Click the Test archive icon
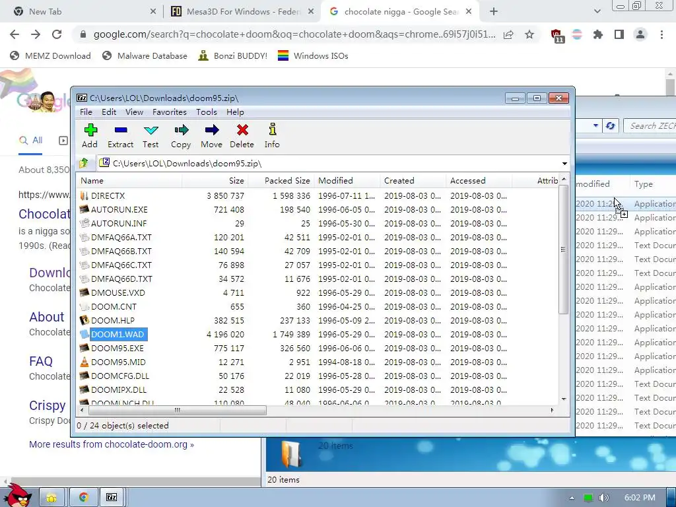Screen dimensions: 676x507 [151, 136]
